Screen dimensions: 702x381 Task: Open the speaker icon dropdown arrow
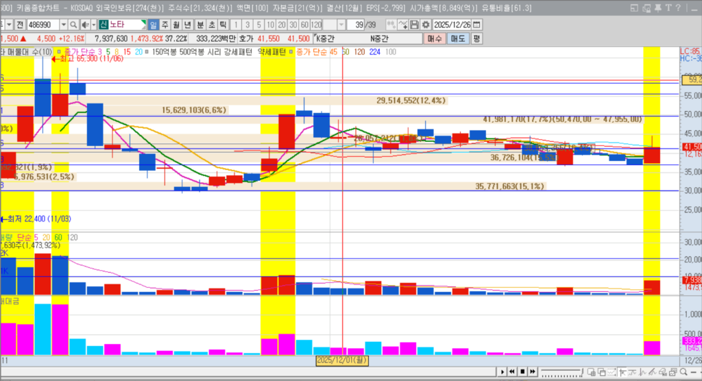[x=93, y=25]
